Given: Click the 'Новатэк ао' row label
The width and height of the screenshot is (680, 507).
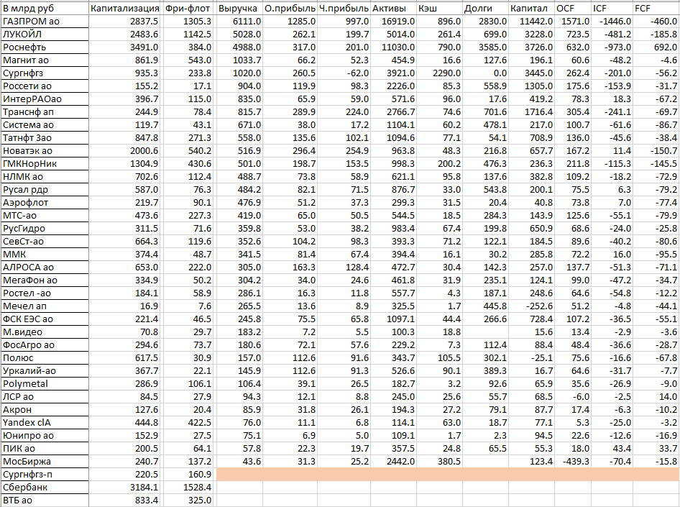Looking at the screenshot, I should pos(45,151).
